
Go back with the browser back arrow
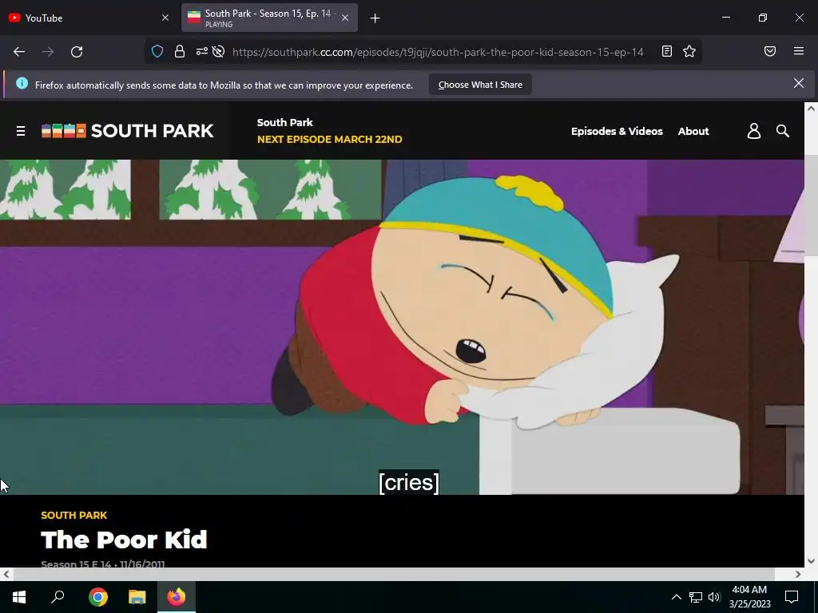pos(19,52)
